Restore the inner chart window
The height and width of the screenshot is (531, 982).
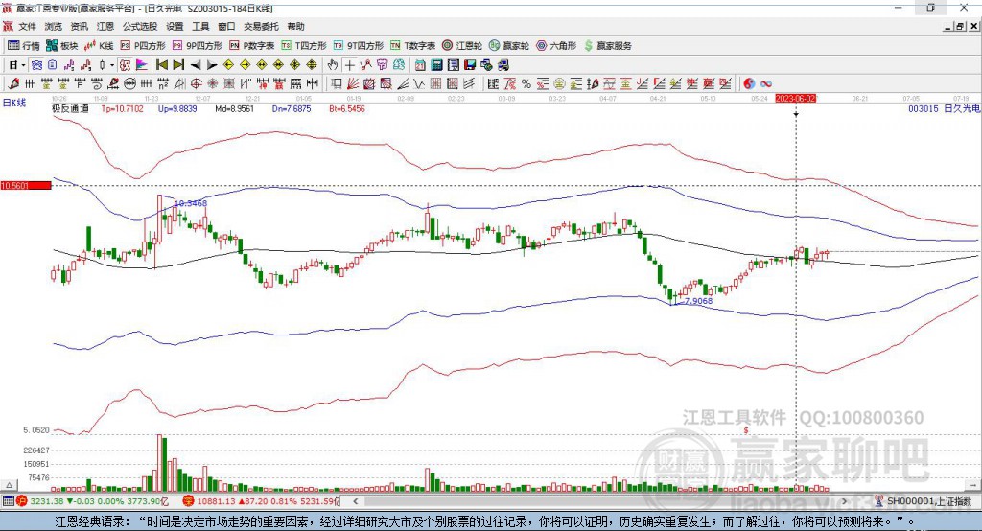coord(961,26)
